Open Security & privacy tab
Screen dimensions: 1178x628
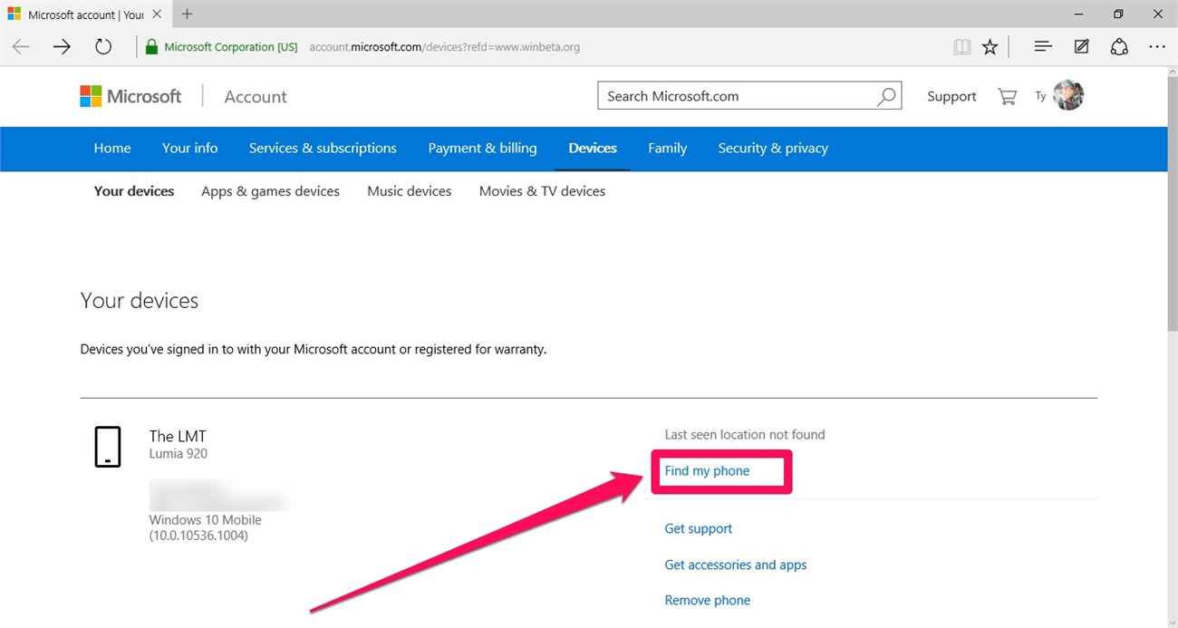point(773,148)
